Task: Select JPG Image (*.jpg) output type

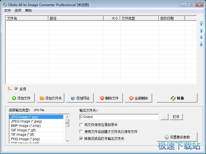Action: tap(36, 117)
